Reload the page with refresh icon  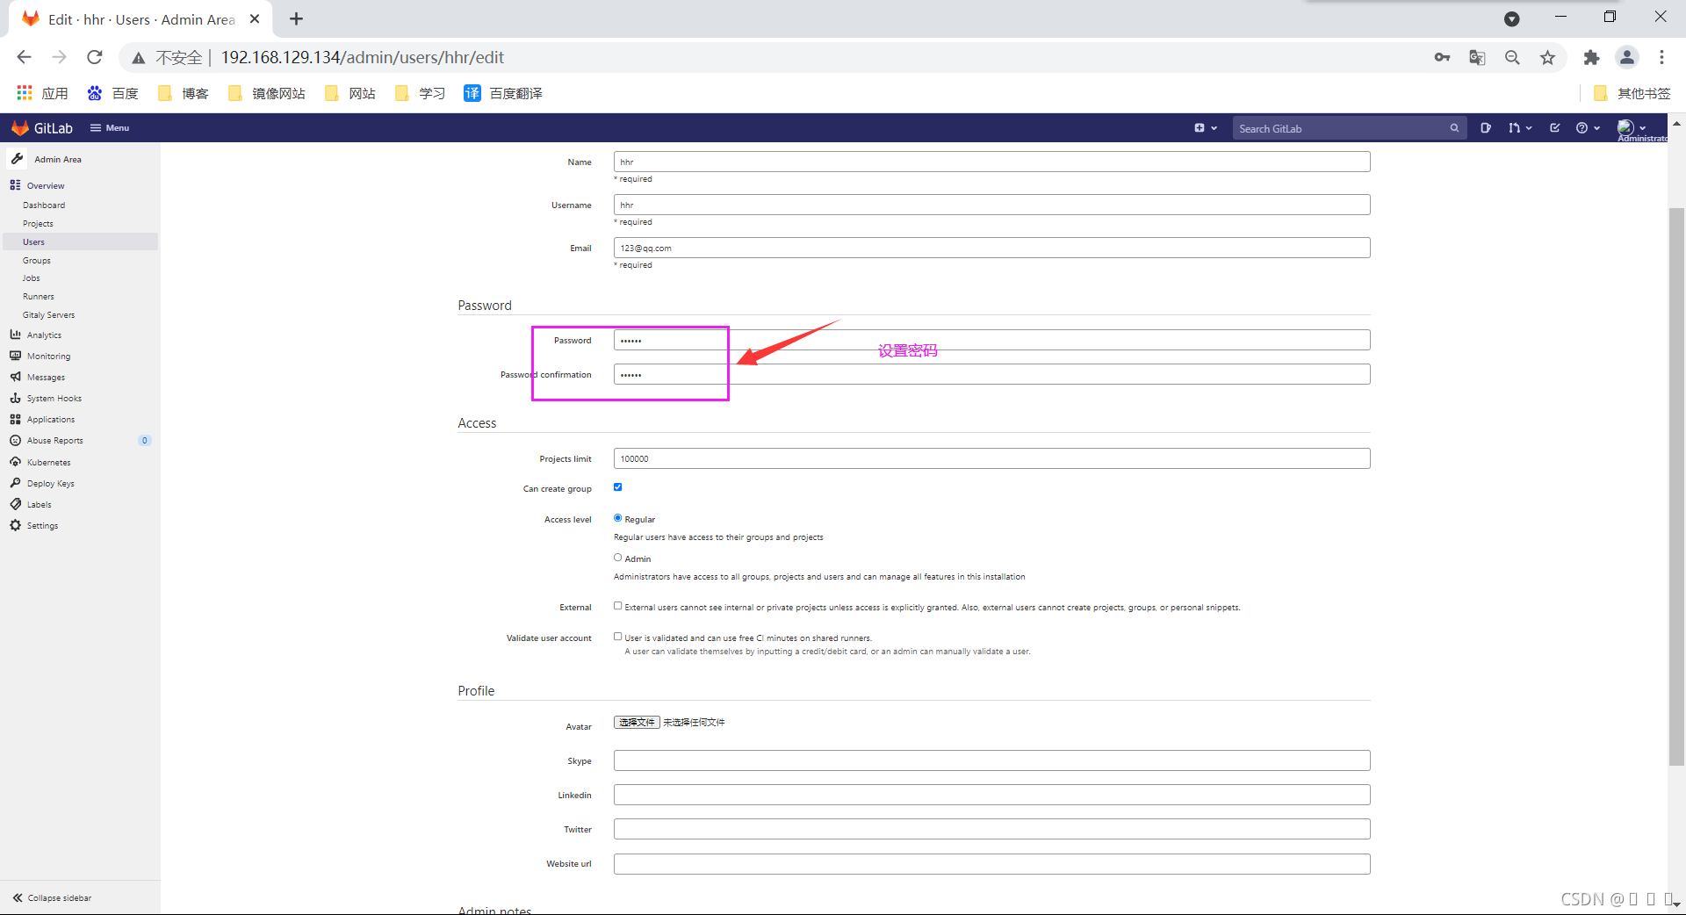(x=95, y=57)
